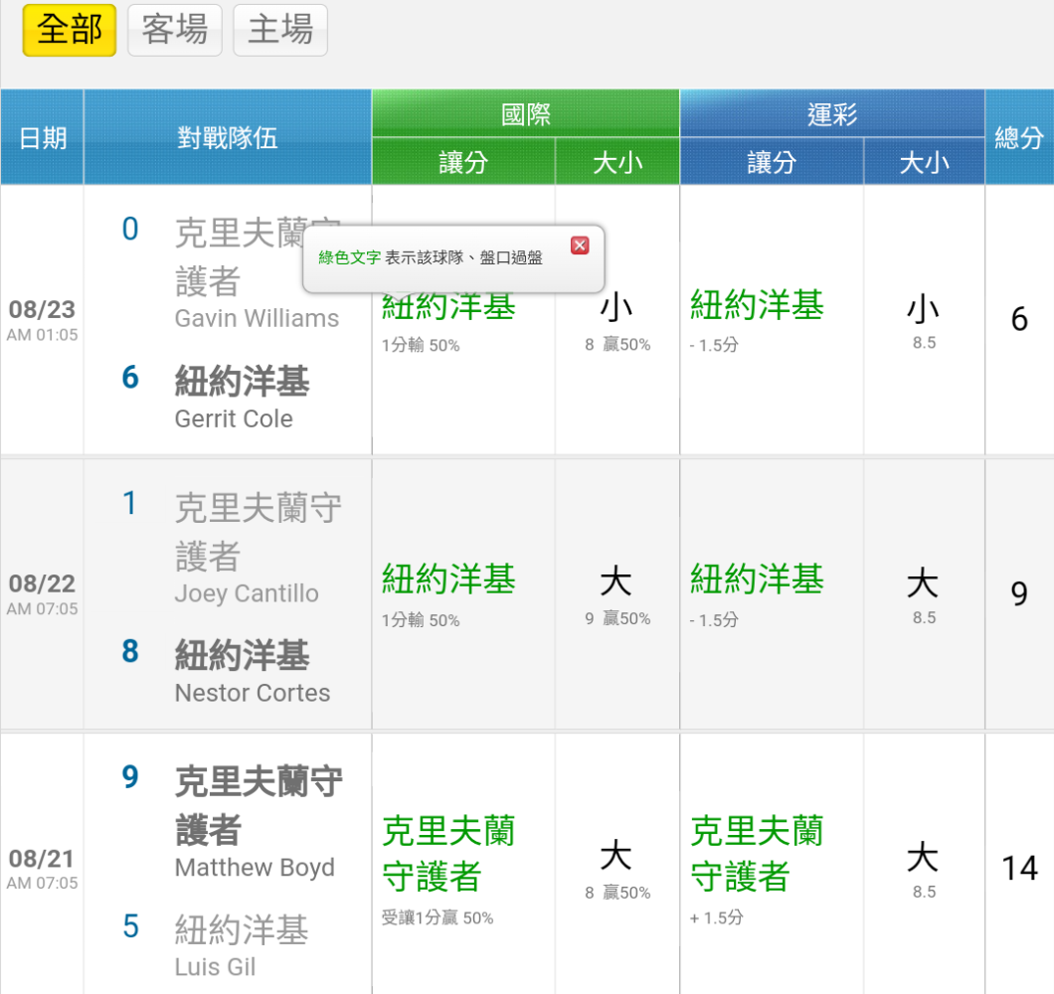Click pitcher name Nestor Cortes

point(253,693)
